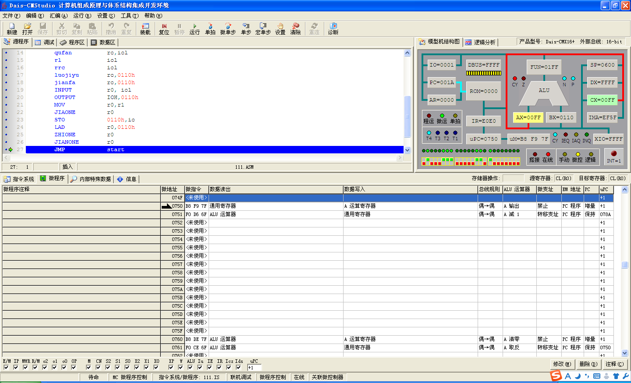The width and height of the screenshot is (631, 383).
Task: Select the JMP start line in source
Action: click(x=215, y=149)
